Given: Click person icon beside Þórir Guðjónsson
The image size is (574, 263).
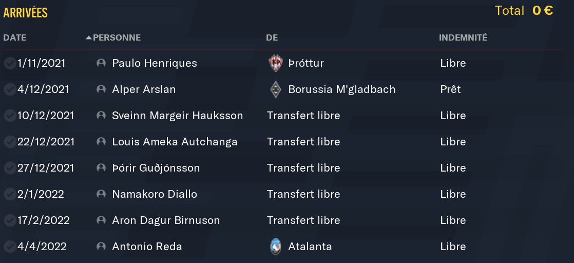Looking at the screenshot, I should coord(101,168).
